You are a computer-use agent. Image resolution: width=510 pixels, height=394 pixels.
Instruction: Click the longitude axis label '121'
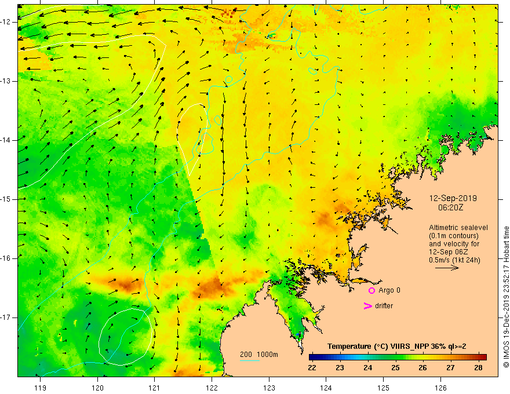(x=155, y=388)
